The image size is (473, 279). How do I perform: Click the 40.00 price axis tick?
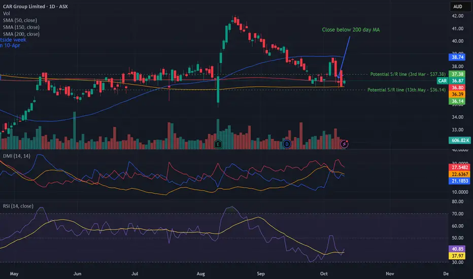pyautogui.click(x=457, y=41)
